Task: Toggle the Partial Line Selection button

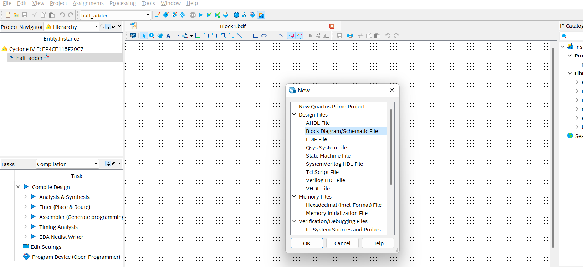Action: [x=300, y=36]
